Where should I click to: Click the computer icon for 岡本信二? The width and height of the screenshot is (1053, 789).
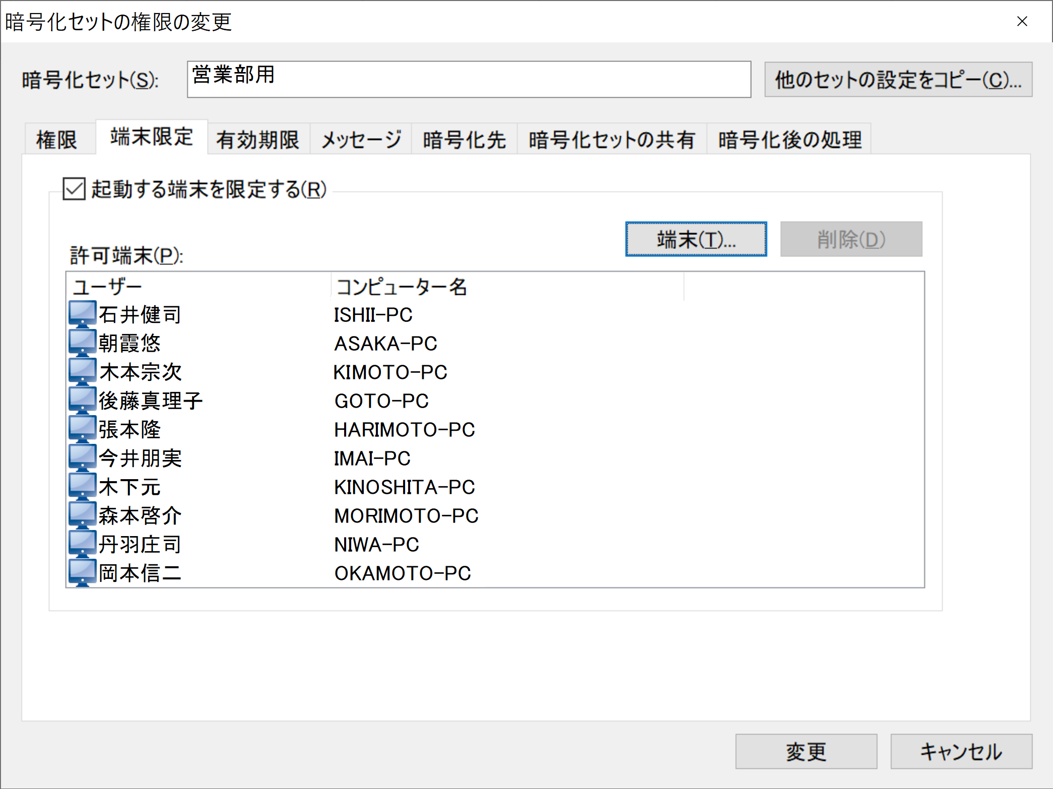(82, 572)
